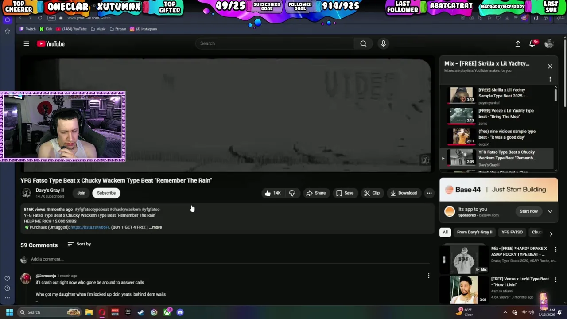The image size is (567, 319).
Task: Open the YouTube hamburger guide menu
Action: click(26, 43)
